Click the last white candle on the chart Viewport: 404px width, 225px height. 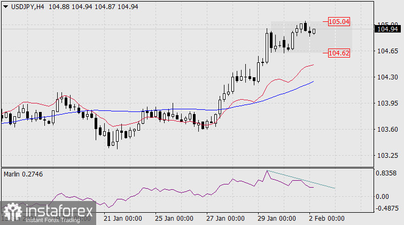[x=314, y=31]
